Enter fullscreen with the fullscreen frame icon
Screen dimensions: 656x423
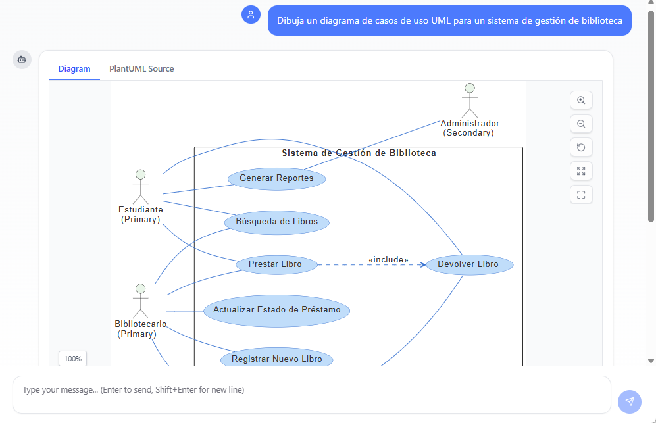click(x=580, y=194)
